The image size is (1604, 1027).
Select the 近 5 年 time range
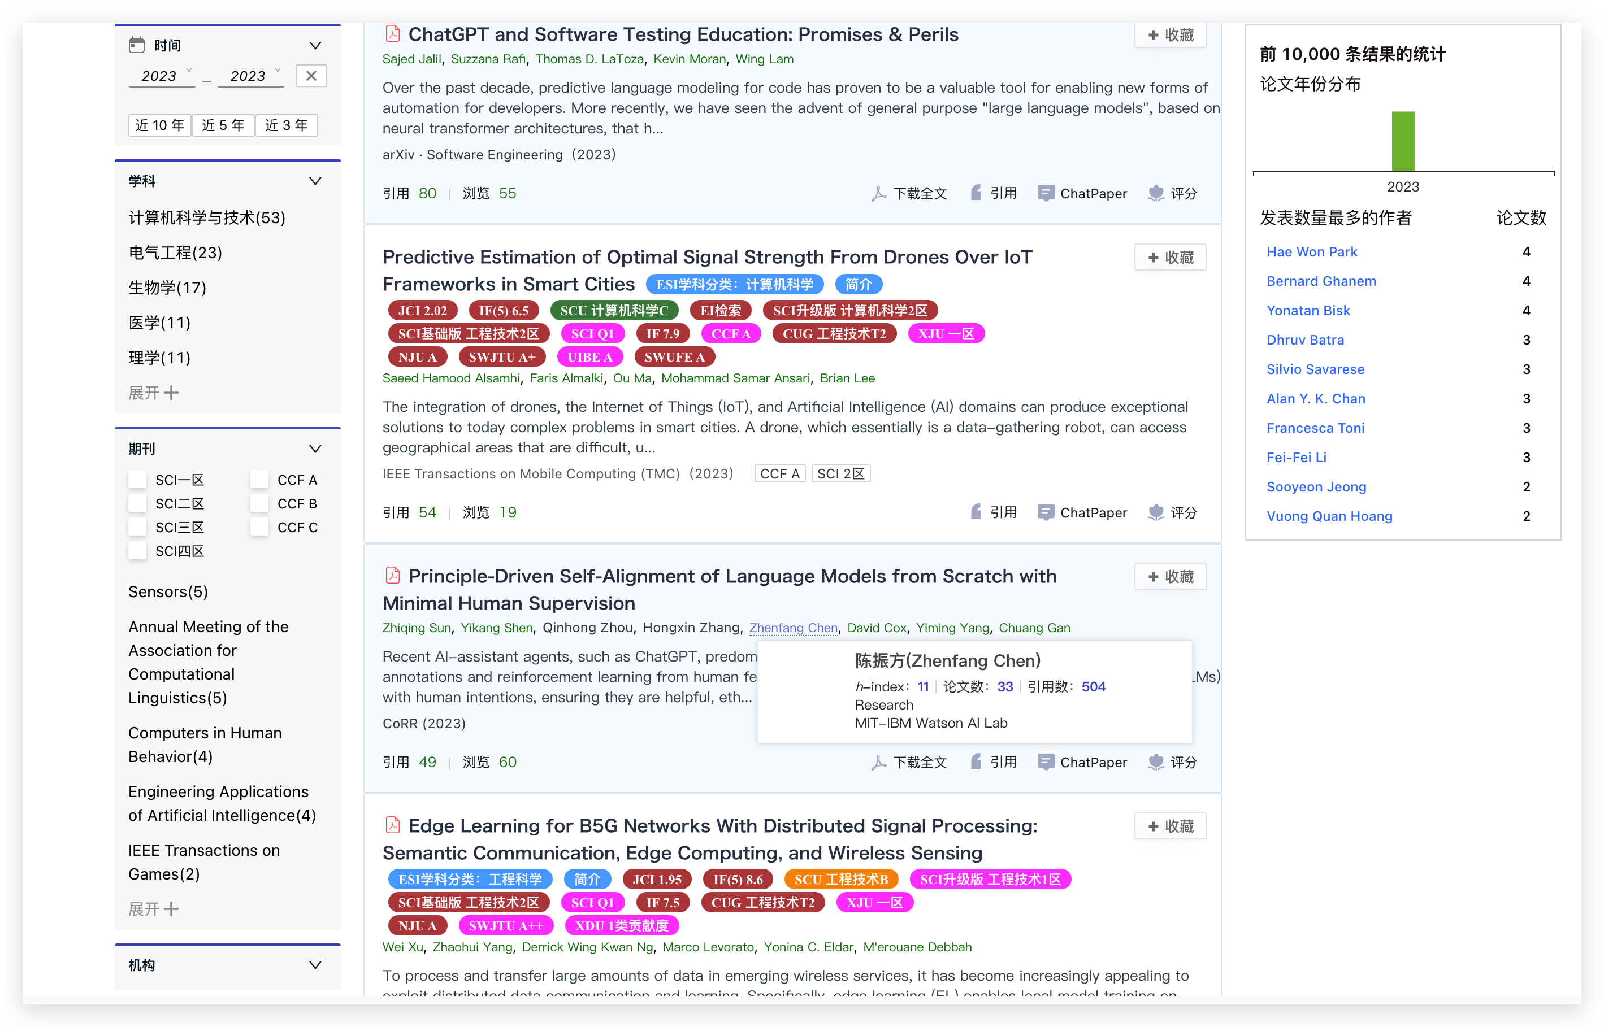coord(223,125)
